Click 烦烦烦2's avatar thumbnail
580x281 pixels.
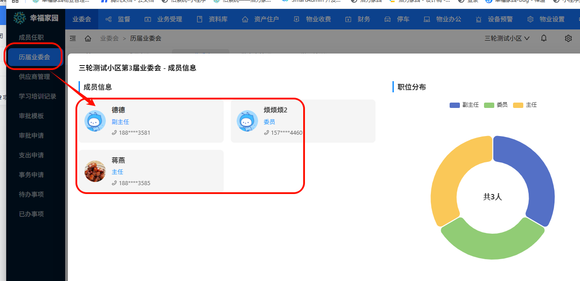[248, 120]
